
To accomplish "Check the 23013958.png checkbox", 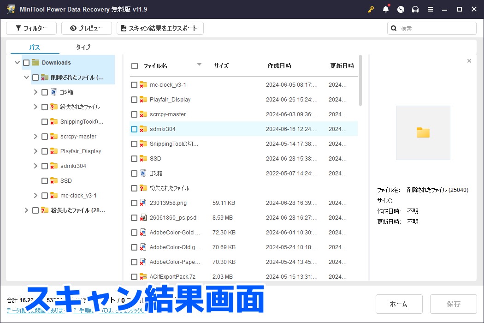I will coord(134,203).
